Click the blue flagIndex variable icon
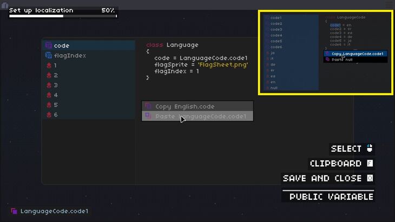Image resolution: width=395 pixels, height=222 pixels. [x=48, y=56]
